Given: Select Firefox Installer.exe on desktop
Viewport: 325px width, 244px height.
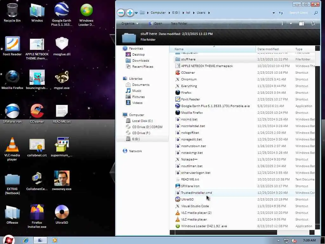Looking at the screenshot, I should 37,216.
